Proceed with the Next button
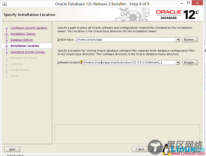Image resolution: width=206 pixels, height=156 pixels. pyautogui.click(x=156, y=149)
